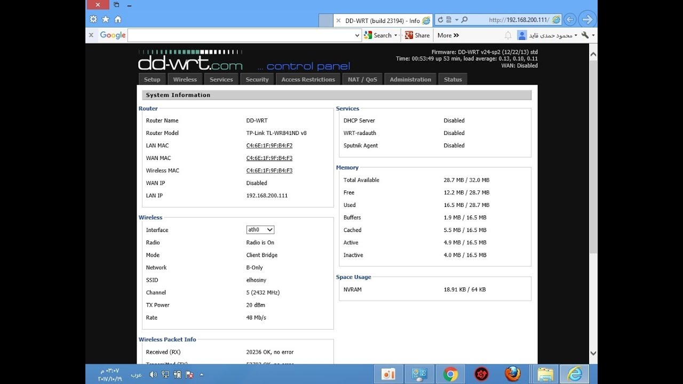Open the taskbar volume speaker icon
Viewport: 683px width, 384px height.
(153, 374)
